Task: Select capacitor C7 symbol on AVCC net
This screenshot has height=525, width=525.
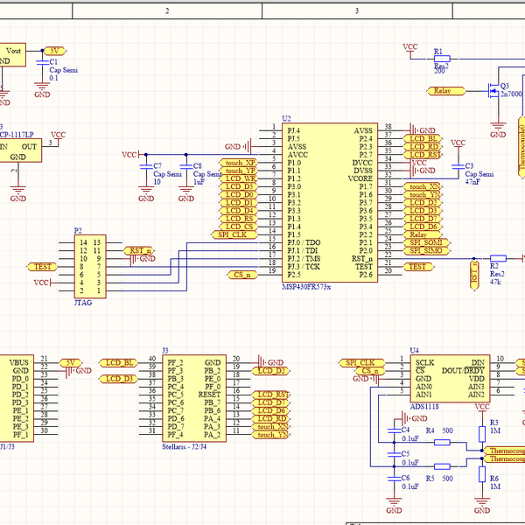Action: [x=146, y=166]
